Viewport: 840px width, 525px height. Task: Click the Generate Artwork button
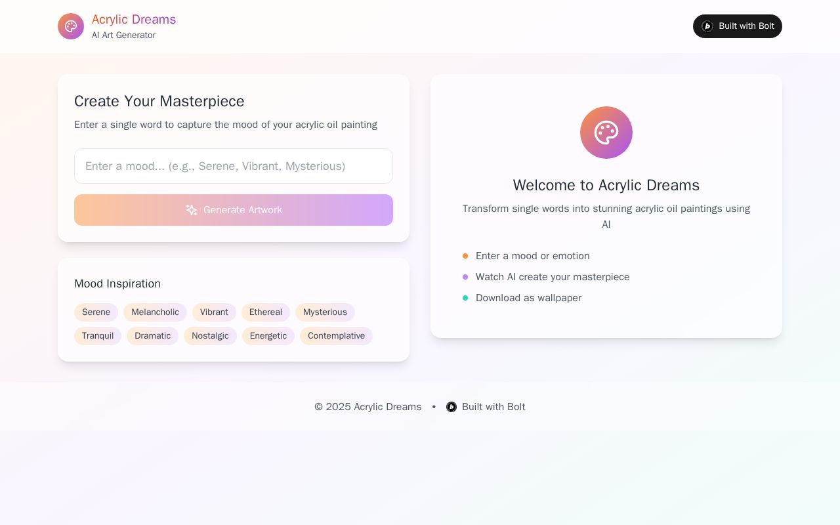[234, 210]
